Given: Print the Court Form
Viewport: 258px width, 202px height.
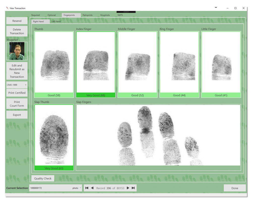Looking at the screenshot, I should [x=17, y=104].
